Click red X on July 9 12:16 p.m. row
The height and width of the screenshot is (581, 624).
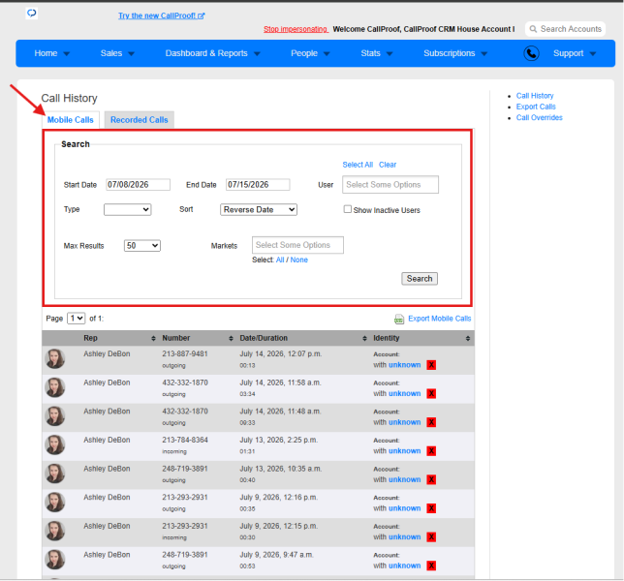(x=431, y=508)
